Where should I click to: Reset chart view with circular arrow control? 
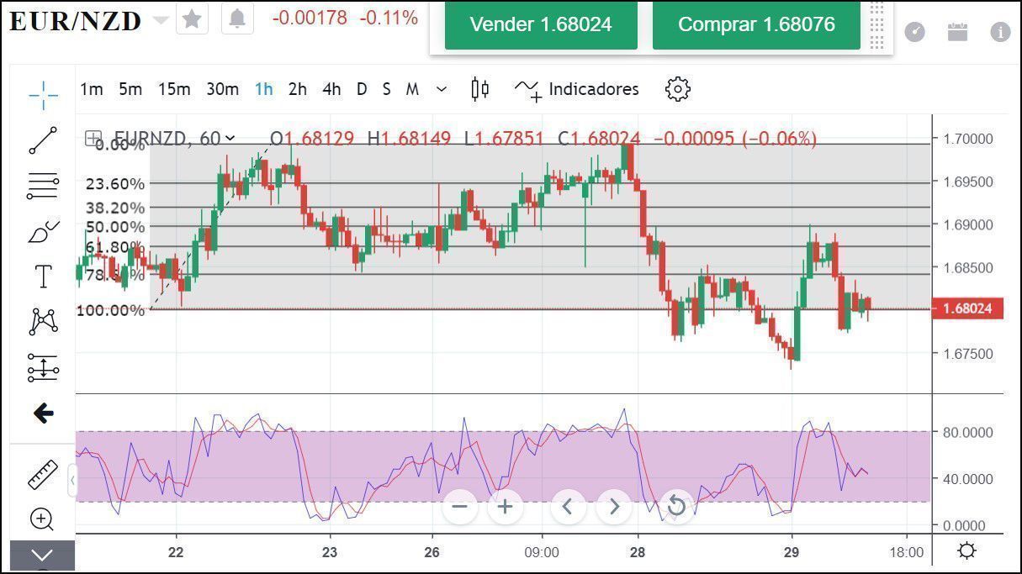[675, 507]
